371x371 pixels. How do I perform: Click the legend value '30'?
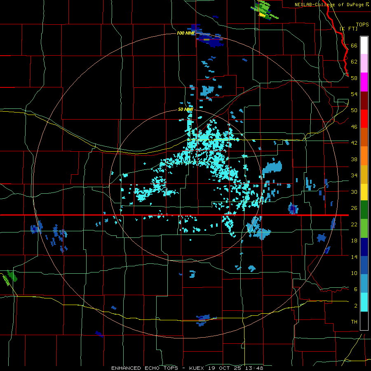click(x=354, y=192)
